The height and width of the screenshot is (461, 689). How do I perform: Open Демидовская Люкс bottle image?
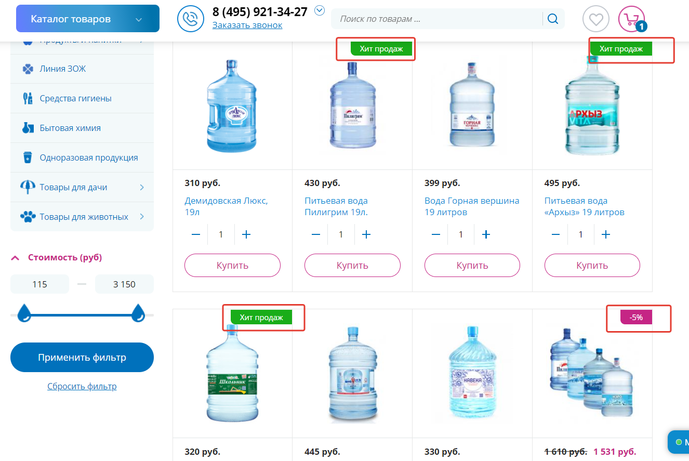pos(232,106)
